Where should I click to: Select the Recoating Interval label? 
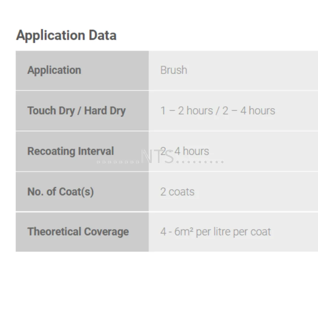(x=71, y=151)
